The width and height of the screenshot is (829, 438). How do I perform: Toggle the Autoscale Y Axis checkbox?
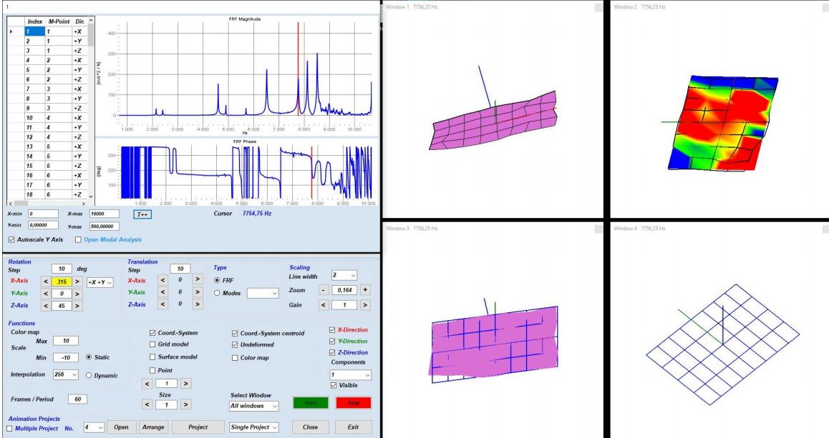[x=11, y=239]
